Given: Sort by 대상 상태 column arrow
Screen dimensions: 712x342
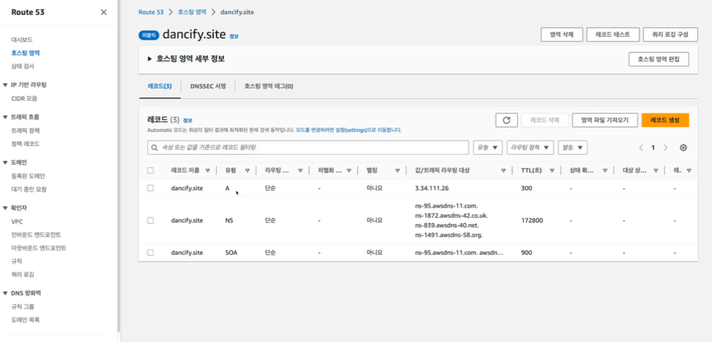Looking at the screenshot, I should 655,171.
